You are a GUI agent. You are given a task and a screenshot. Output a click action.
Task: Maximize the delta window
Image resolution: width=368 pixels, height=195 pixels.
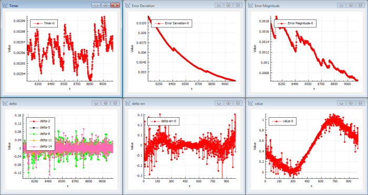(106, 103)
